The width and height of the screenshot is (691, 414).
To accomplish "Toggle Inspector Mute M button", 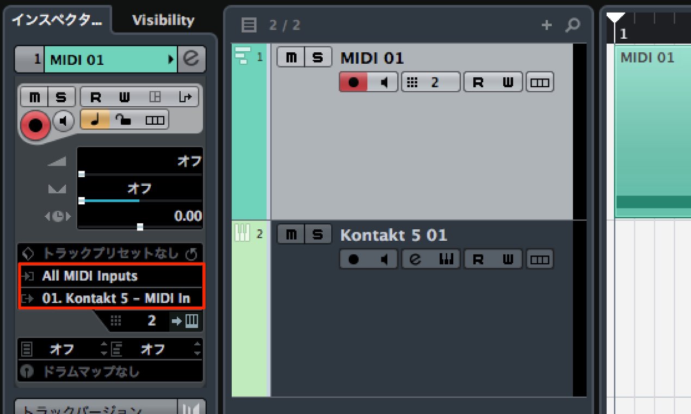I will click(x=35, y=98).
